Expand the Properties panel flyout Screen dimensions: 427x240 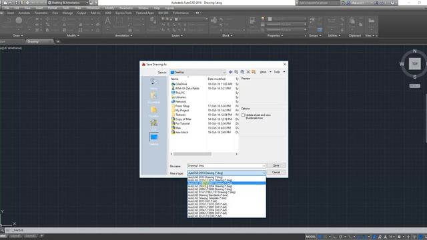(x=275, y=35)
